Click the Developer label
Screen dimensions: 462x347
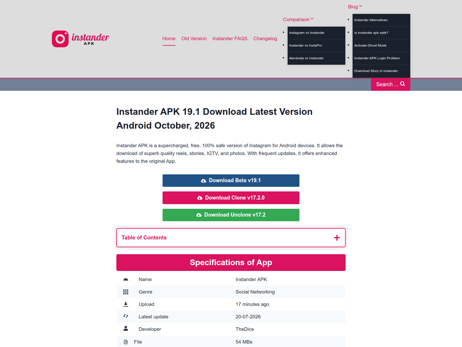[150, 329]
